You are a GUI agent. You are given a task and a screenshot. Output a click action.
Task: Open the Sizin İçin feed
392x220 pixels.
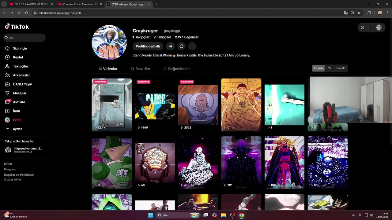coord(16,48)
